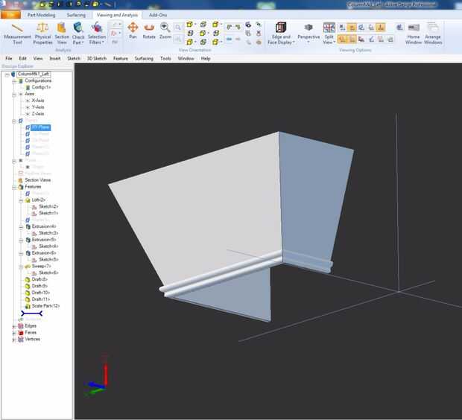Image resolution: width=462 pixels, height=420 pixels.
Task: Open the View menu
Action: pyautogui.click(x=38, y=58)
